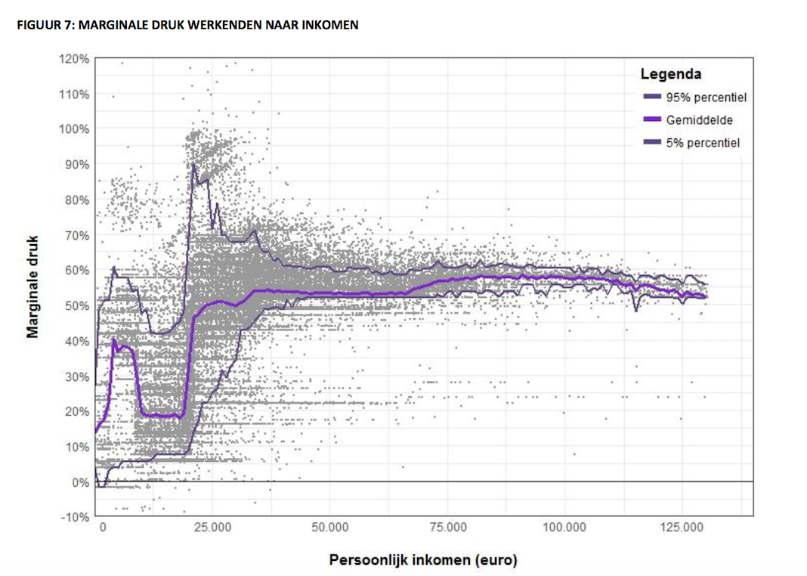Click the '100.000' x-axis label
This screenshot has width=807, height=576.
click(x=564, y=528)
